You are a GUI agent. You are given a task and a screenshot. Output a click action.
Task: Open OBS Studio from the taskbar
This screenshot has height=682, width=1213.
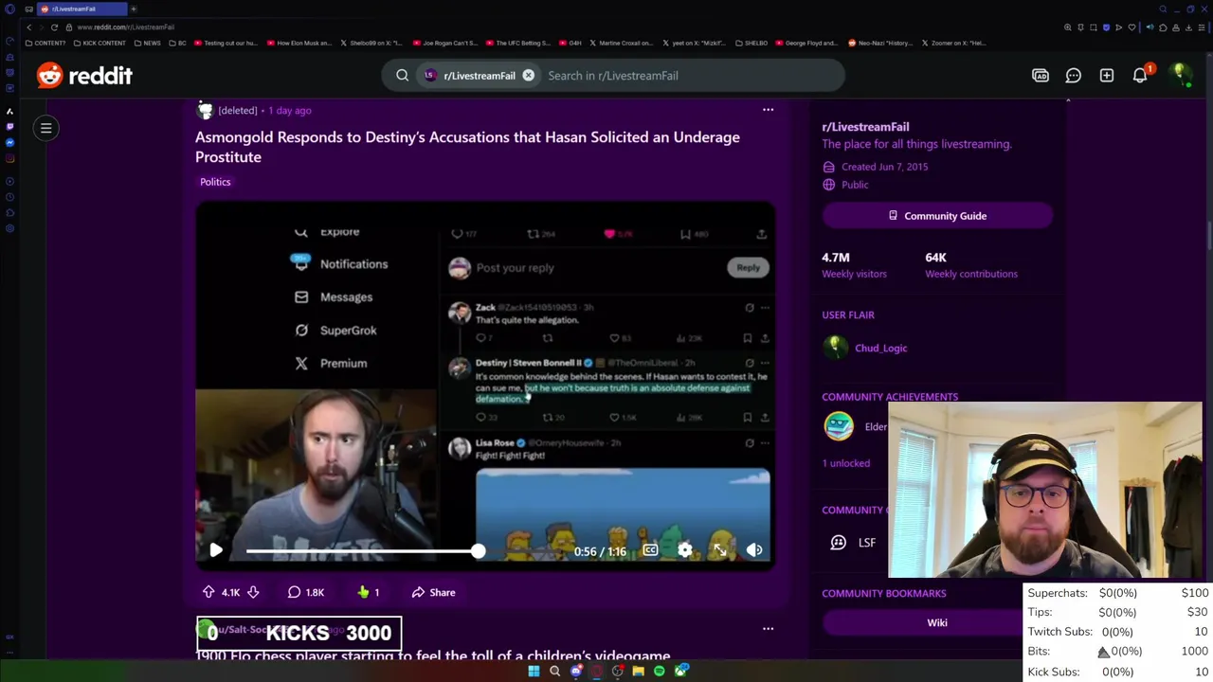click(617, 672)
